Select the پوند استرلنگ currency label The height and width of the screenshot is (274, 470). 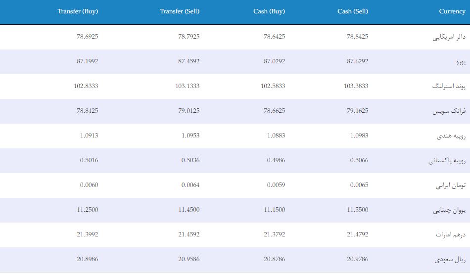click(x=449, y=87)
